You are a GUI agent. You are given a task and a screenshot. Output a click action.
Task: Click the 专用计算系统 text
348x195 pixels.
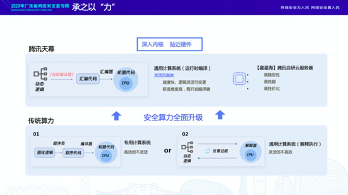pyautogui.click(x=137, y=142)
